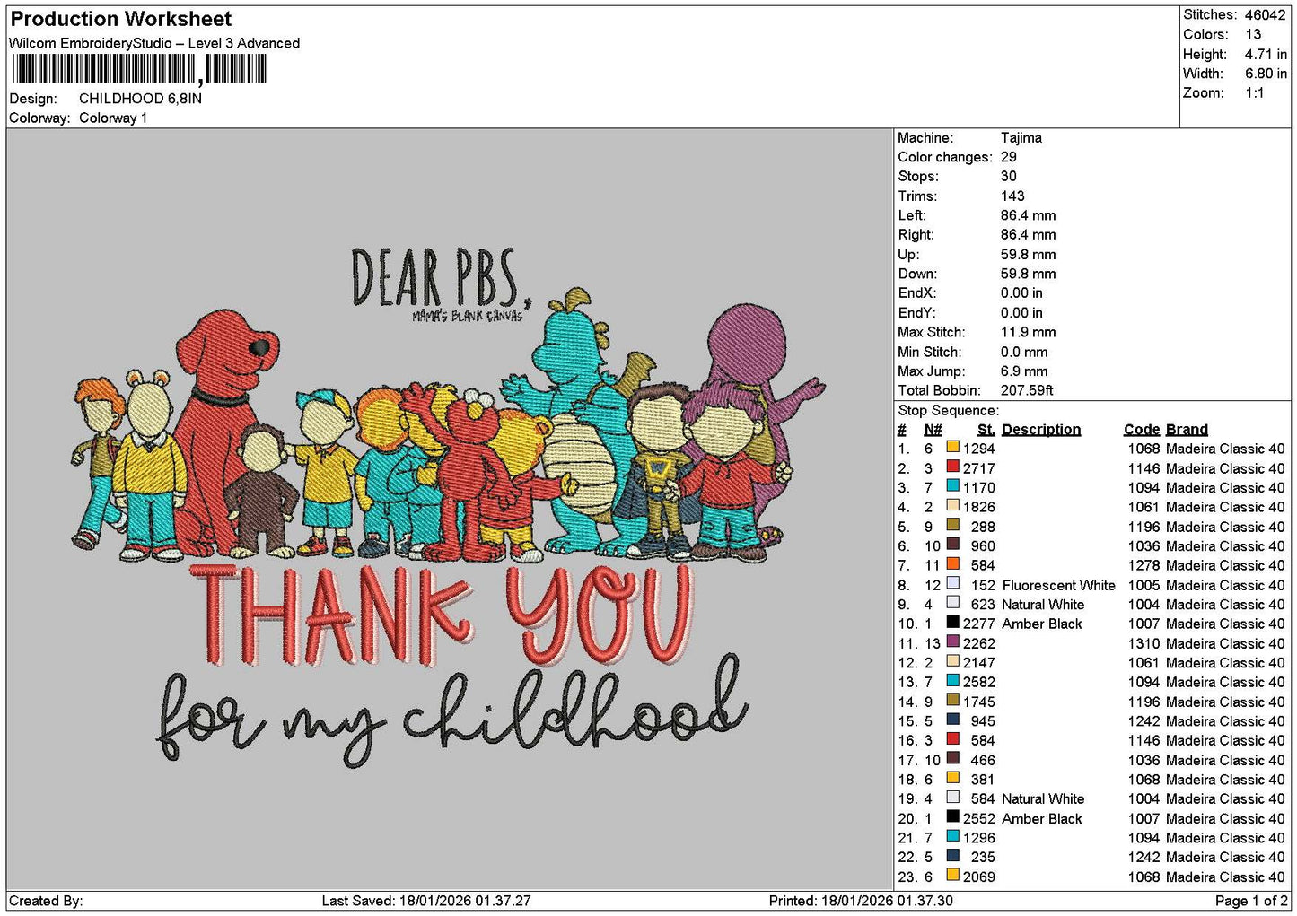This screenshot has height=916, width=1297.
Task: Select code "1278" in row 7
Action: tap(1144, 565)
